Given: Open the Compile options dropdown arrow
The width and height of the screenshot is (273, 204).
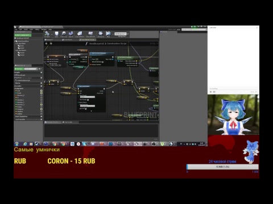Looking at the screenshot, I should pos(52,34).
